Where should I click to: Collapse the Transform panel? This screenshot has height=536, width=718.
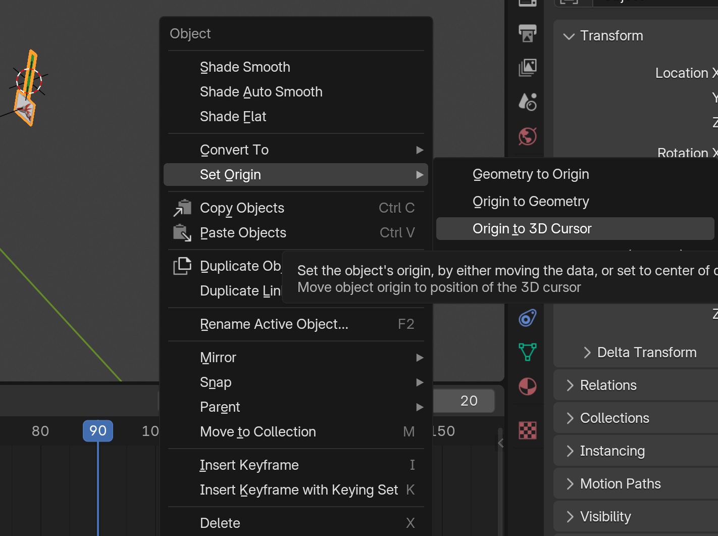point(569,36)
